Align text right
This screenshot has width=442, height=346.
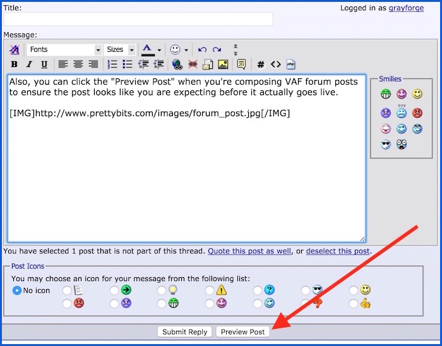coord(93,64)
